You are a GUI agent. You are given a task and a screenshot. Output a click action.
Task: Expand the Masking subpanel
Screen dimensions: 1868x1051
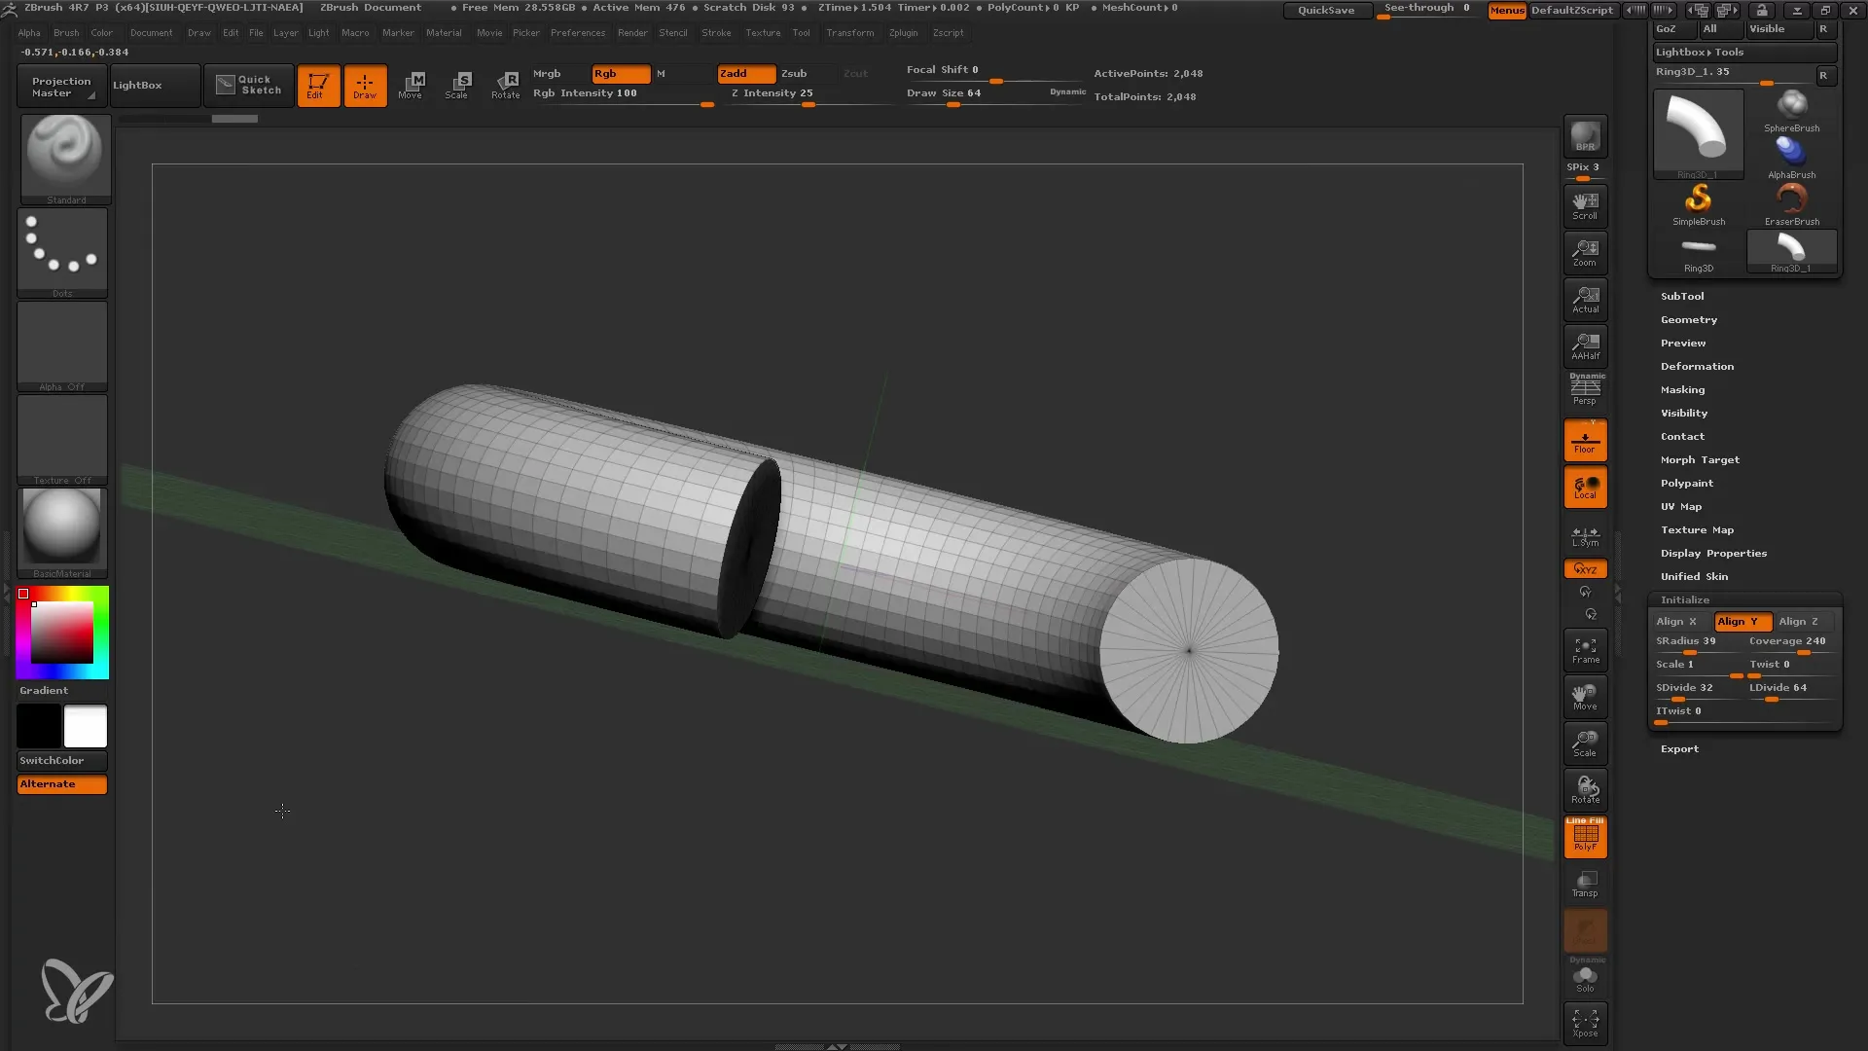(1683, 389)
